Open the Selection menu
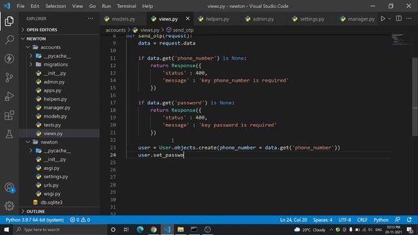 56,6
